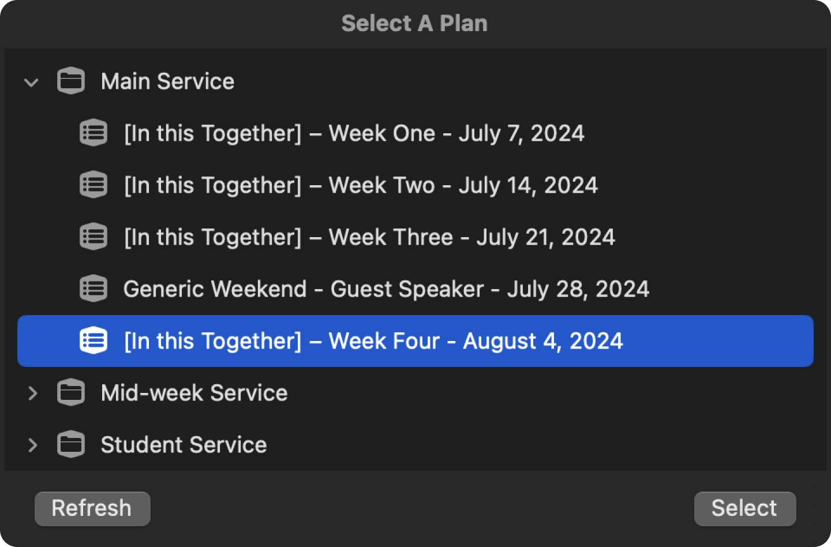Select the Generic Weekend Guest Speaker plan
This screenshot has height=547, width=831.
click(385, 289)
